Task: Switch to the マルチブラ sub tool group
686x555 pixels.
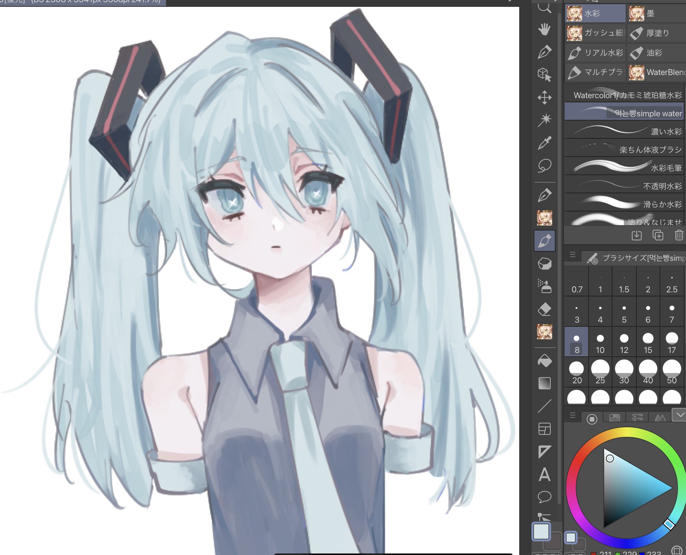Action: coord(595,72)
